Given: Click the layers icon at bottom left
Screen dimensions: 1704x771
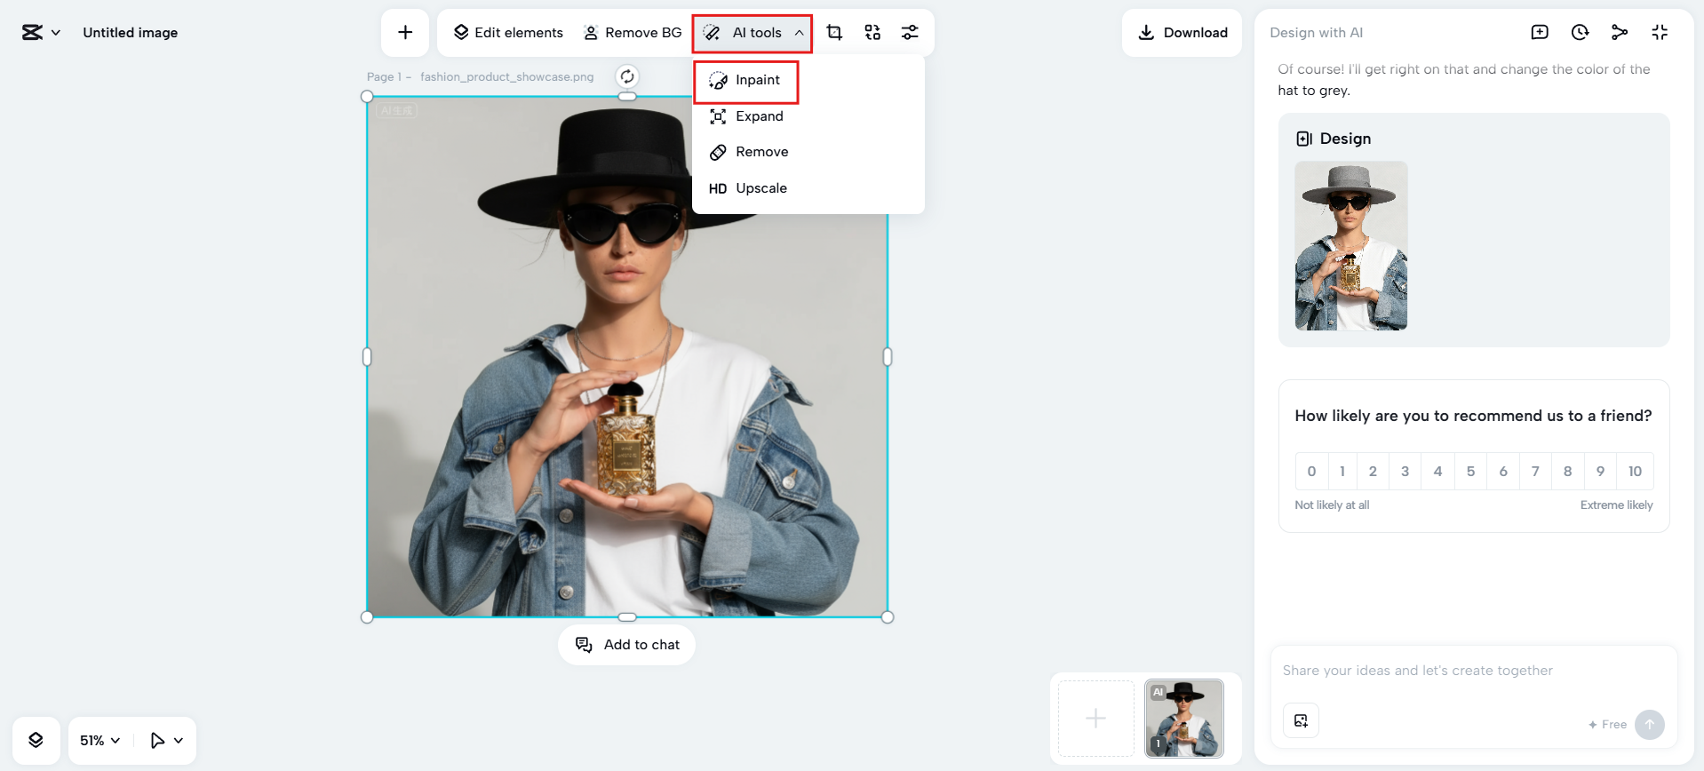Looking at the screenshot, I should click(36, 740).
